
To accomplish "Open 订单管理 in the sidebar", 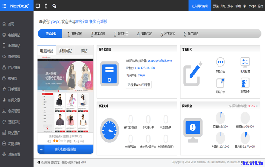I will (x=14, y=89).
